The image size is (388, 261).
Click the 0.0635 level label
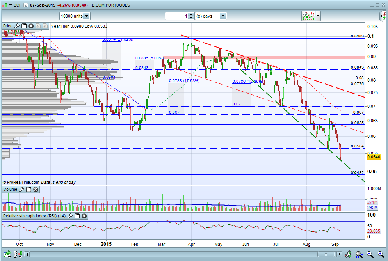coord(357,123)
